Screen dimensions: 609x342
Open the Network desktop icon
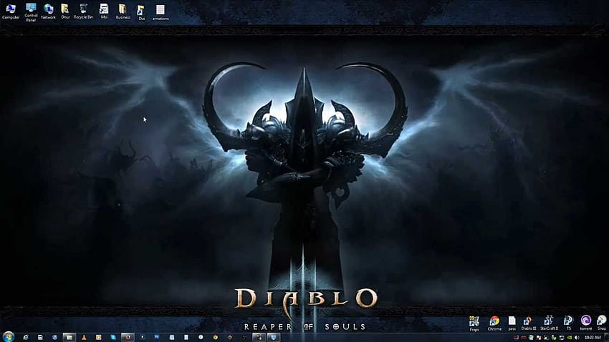coord(48,11)
